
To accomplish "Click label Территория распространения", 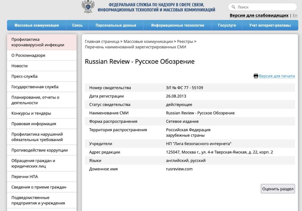I will 118,130.
